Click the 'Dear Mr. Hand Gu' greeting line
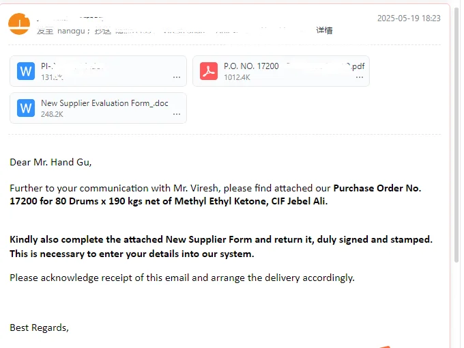Screen dimensions: 464x348 (x=50, y=162)
